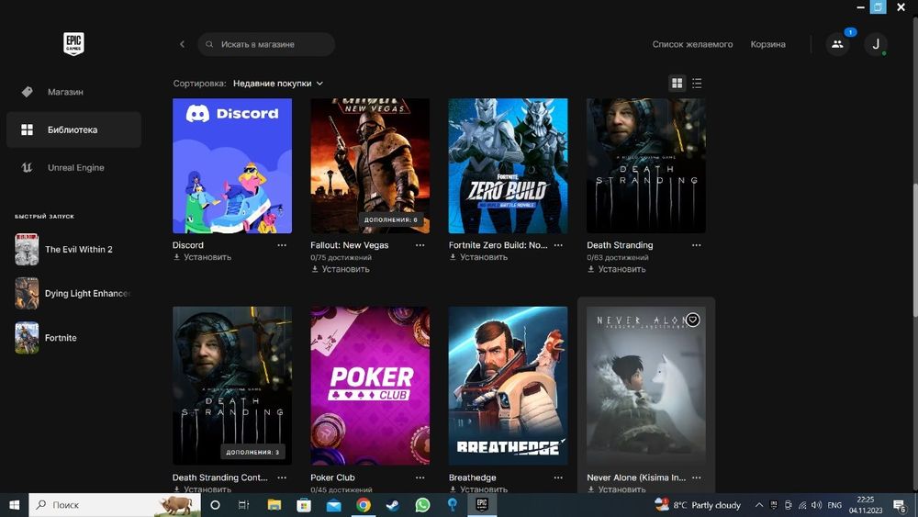Open Unreal Engine section
Screen dimensions: 918x517
point(73,167)
